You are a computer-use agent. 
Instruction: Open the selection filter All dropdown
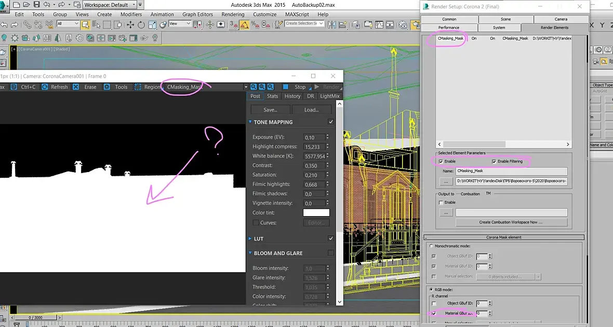tap(68, 23)
